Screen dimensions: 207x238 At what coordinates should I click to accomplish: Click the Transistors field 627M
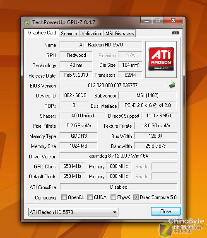(x=130, y=75)
